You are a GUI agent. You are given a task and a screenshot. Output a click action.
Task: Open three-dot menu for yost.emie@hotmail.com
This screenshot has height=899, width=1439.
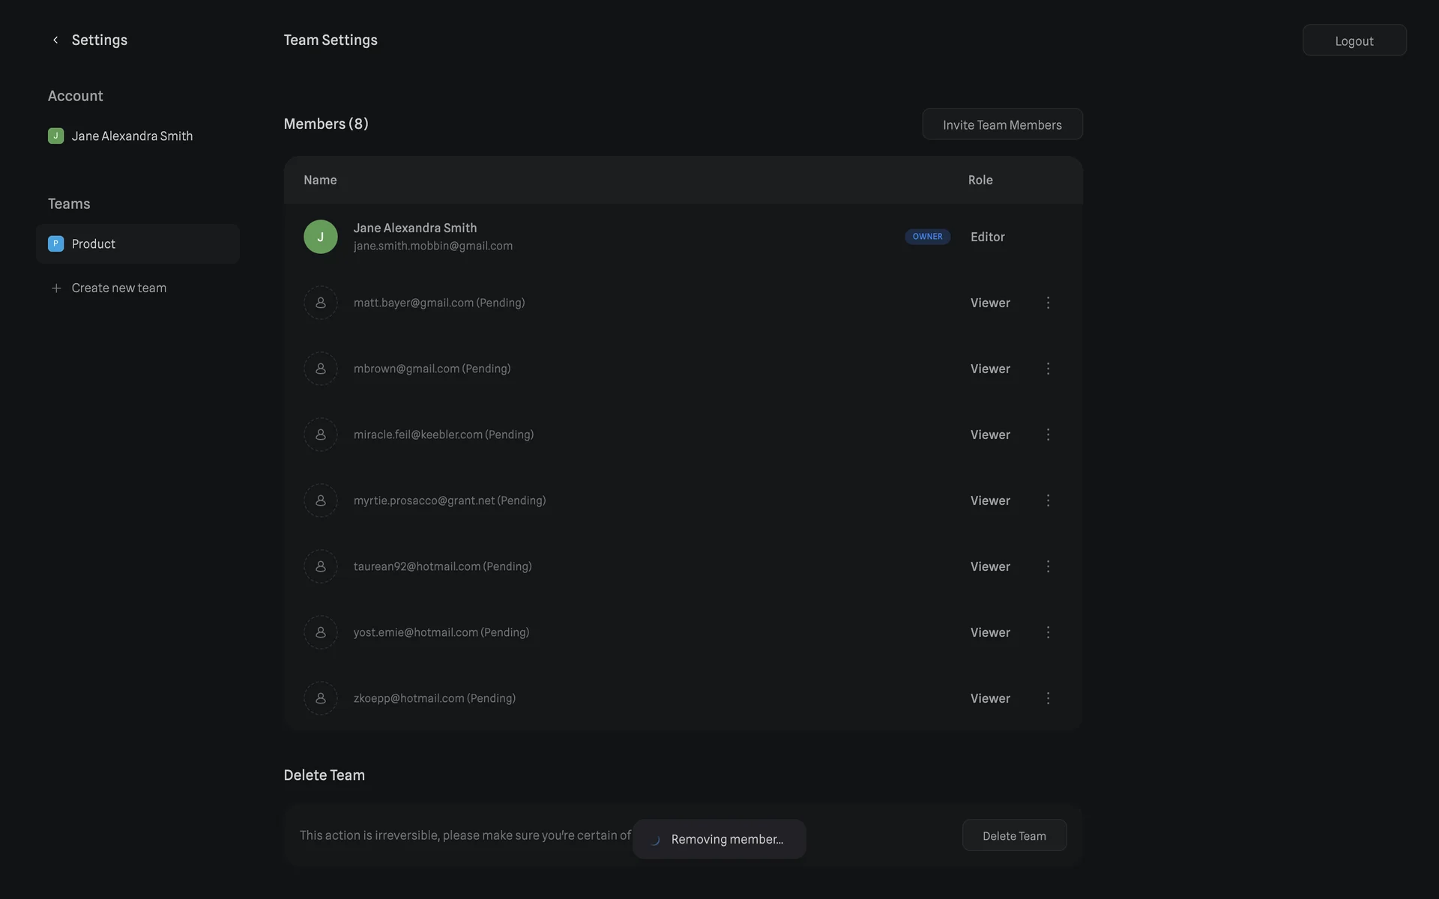[1048, 632]
